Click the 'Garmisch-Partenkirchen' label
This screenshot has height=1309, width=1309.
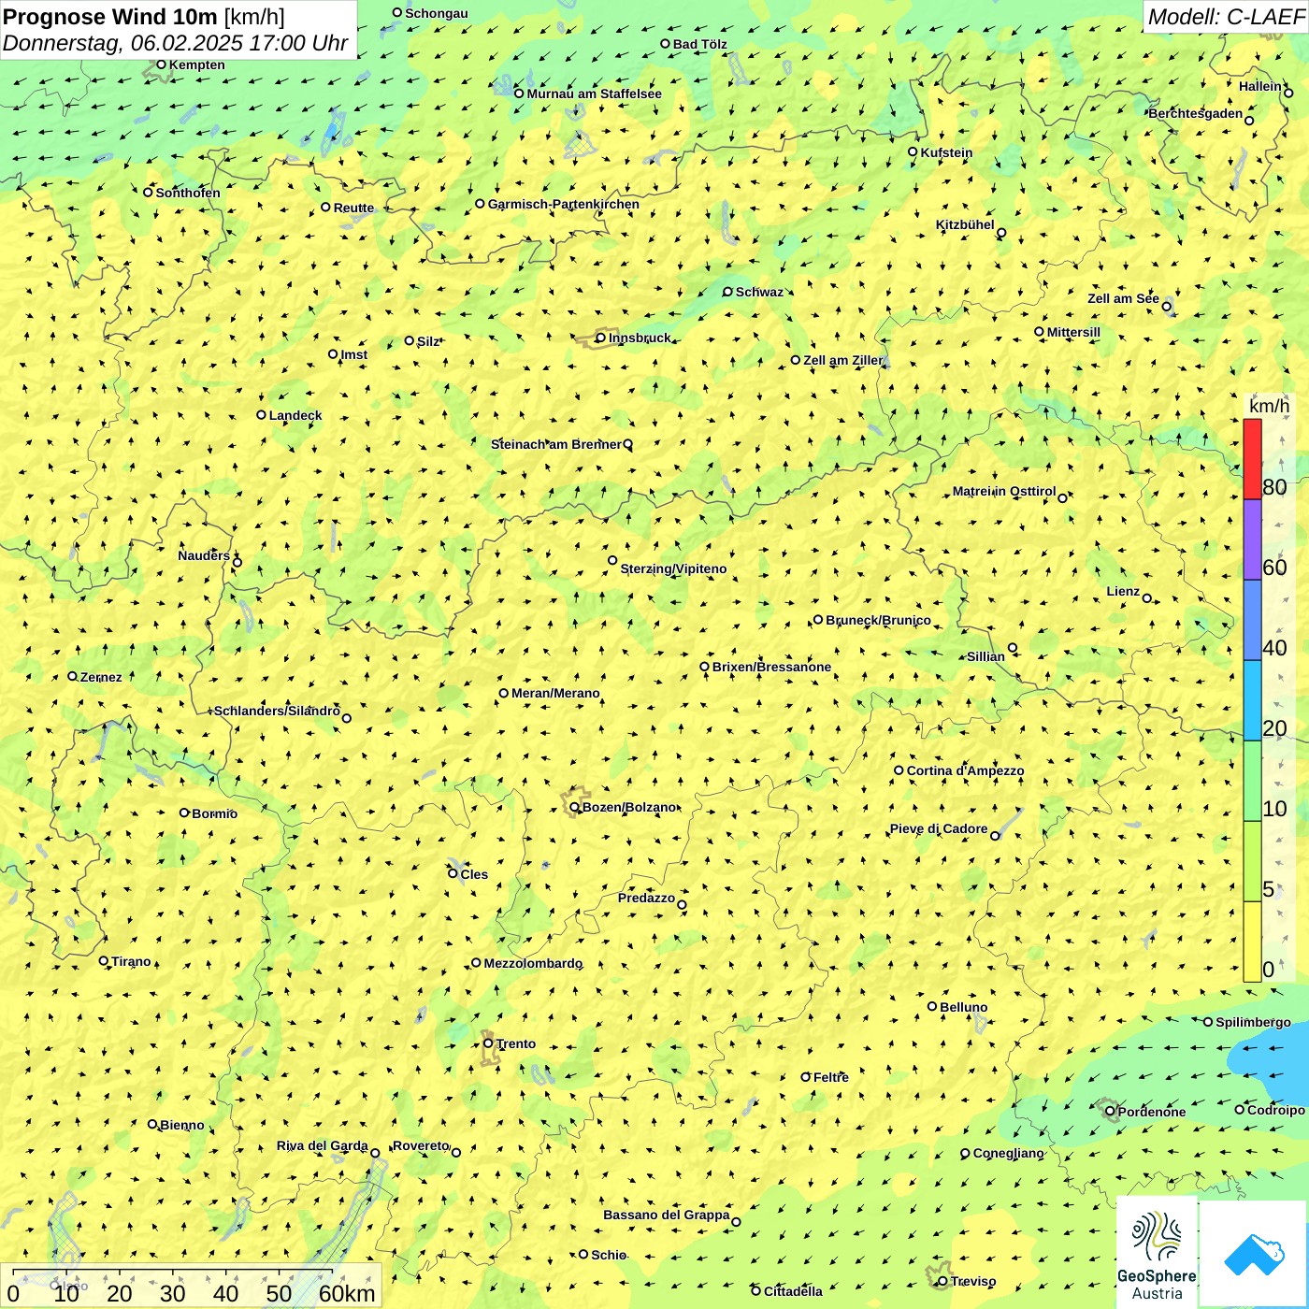564,204
